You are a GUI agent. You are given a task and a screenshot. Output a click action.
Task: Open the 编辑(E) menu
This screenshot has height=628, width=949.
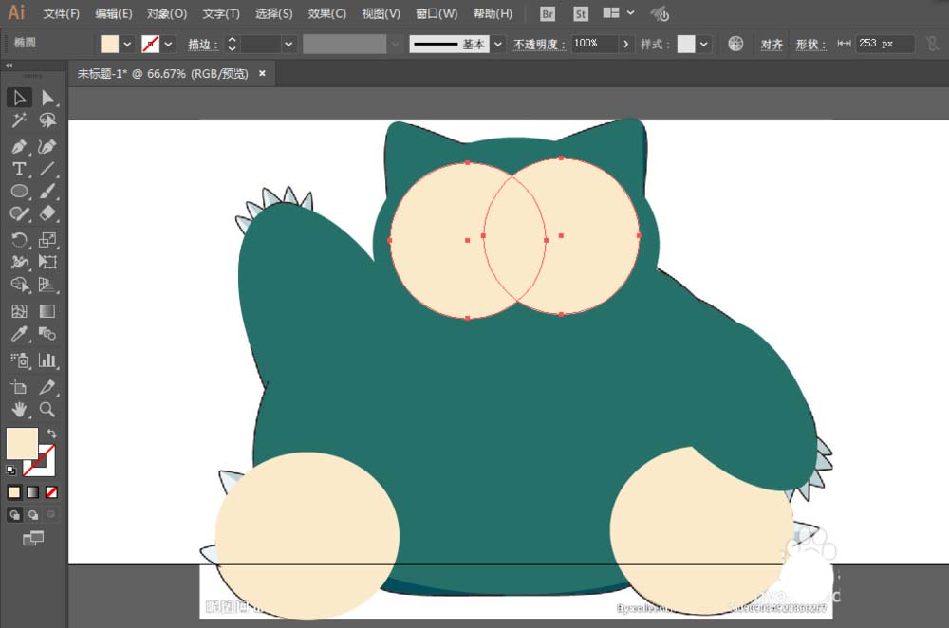pyautogui.click(x=114, y=13)
